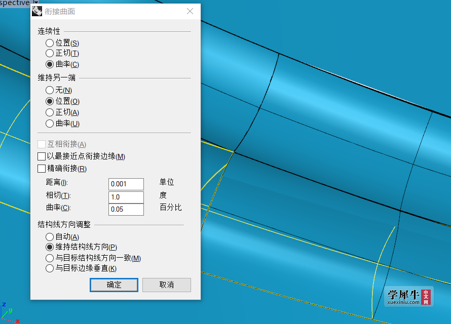Cancel the dialog with 取消
The width and height of the screenshot is (451, 324).
click(x=167, y=285)
